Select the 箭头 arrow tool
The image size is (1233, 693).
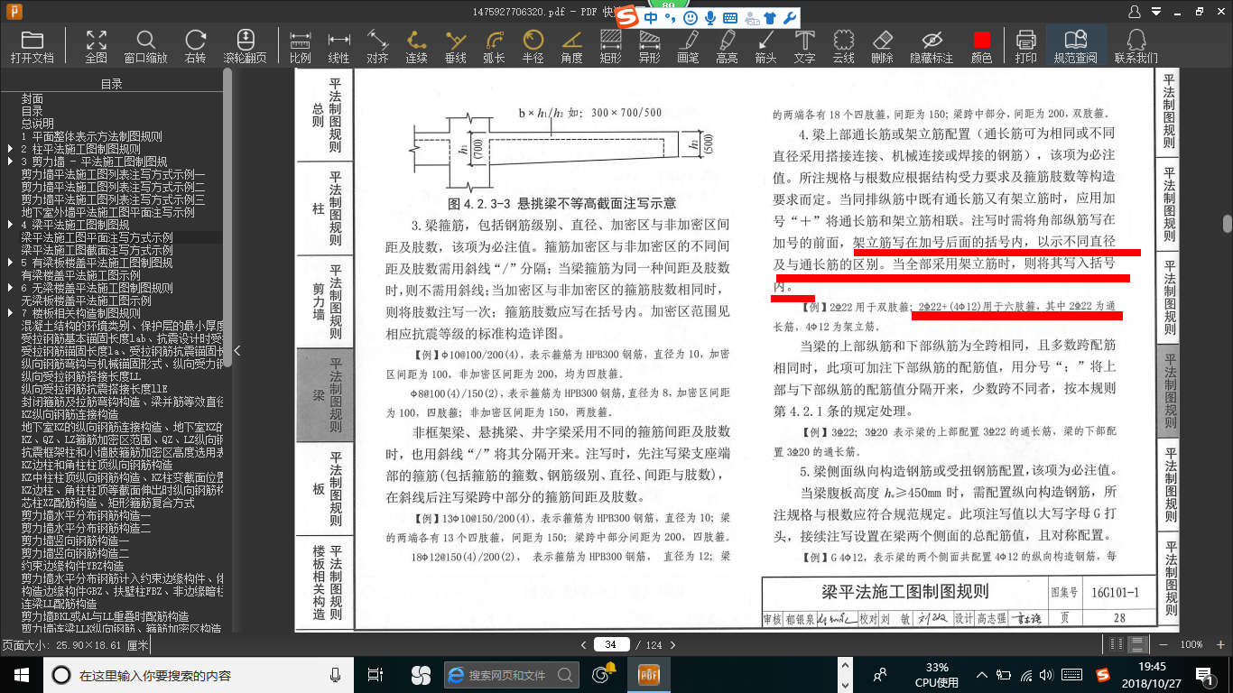765,47
